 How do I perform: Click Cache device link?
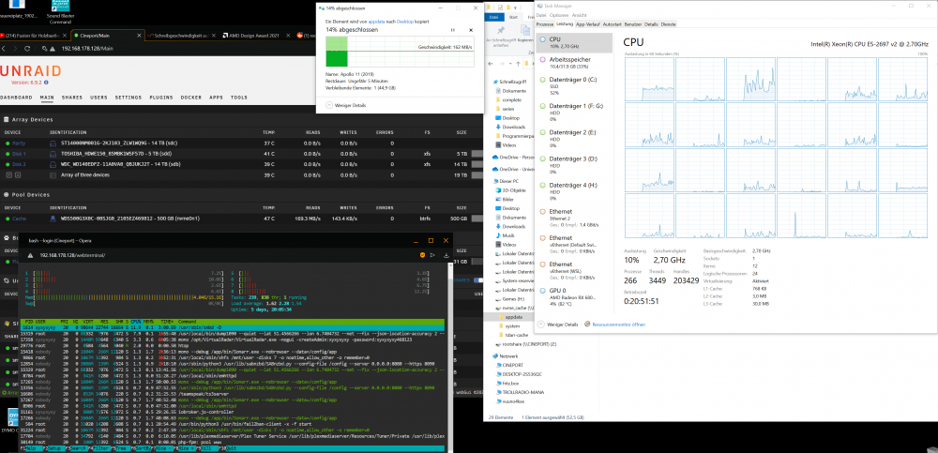tap(19, 219)
